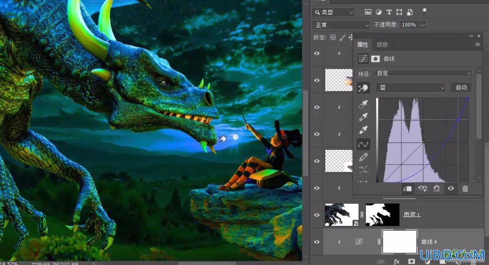Hide the 曲线 4 layer
The width and height of the screenshot is (489, 265).
[x=317, y=242]
